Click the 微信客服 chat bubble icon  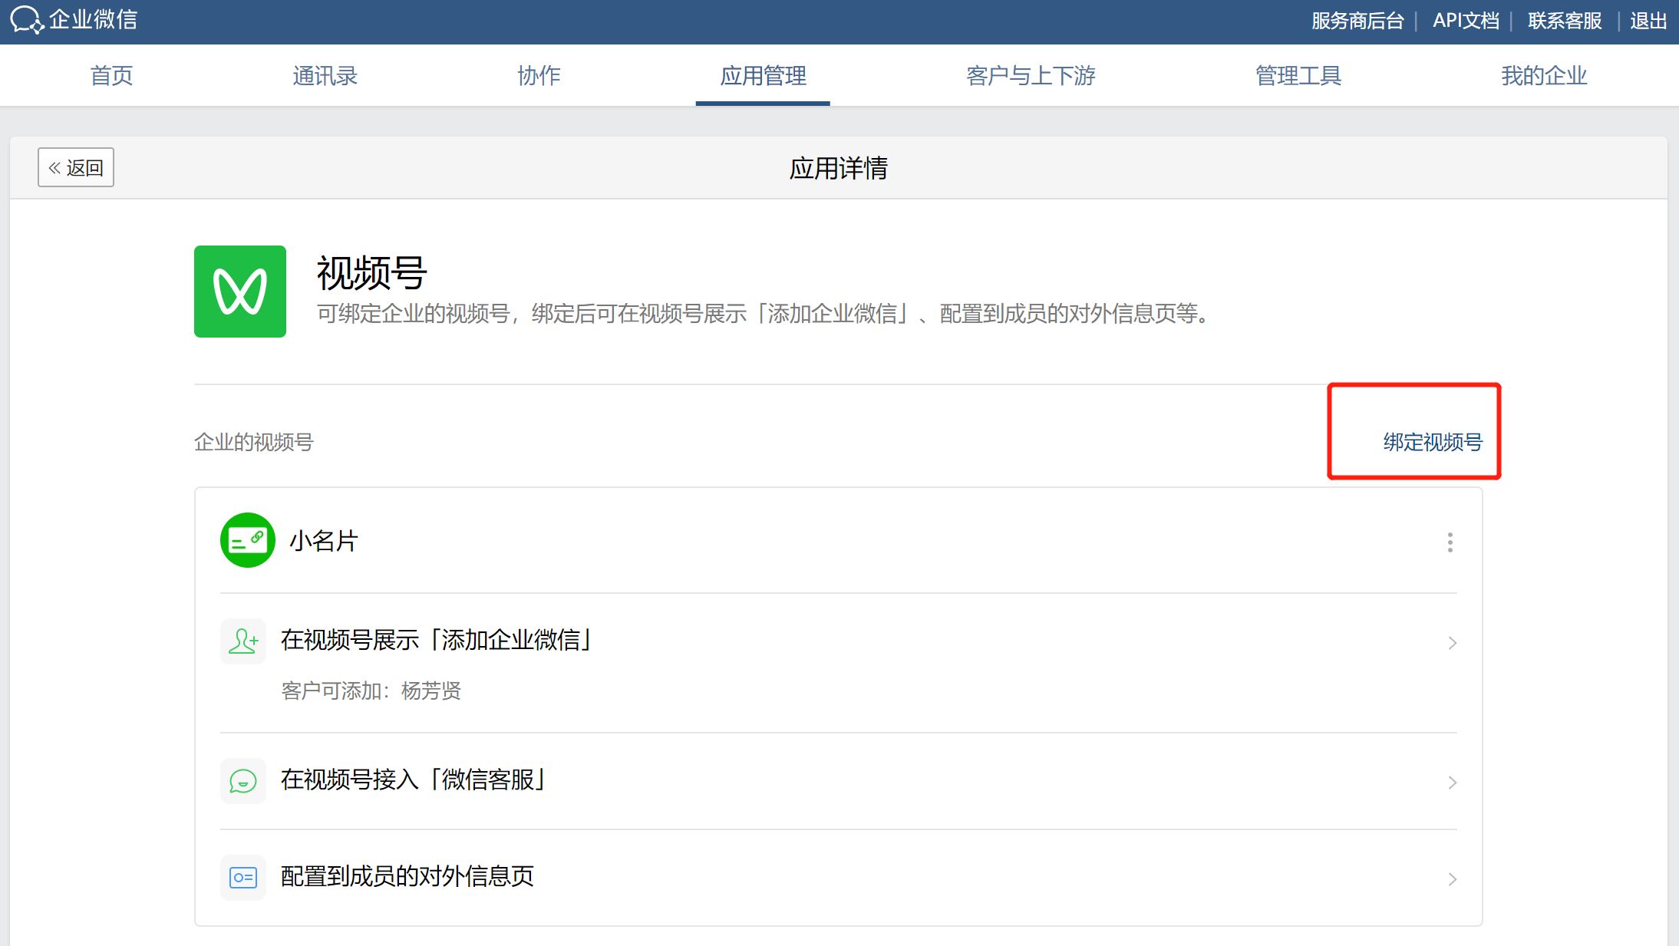[243, 781]
